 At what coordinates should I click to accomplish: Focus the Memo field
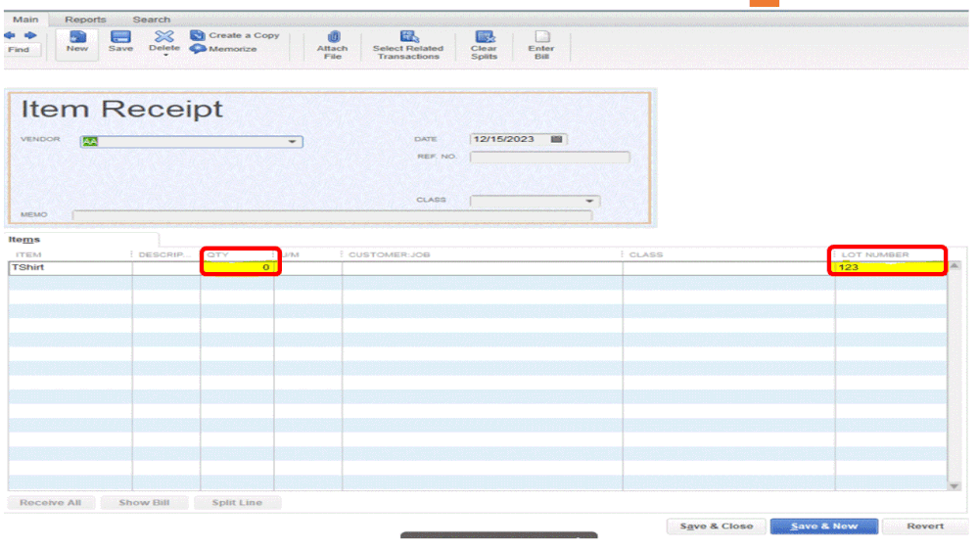[332, 215]
